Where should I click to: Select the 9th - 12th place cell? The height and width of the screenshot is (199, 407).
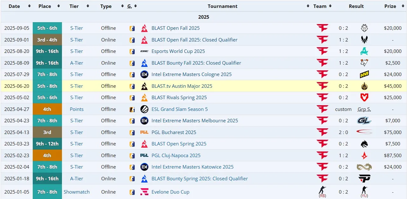47,144
